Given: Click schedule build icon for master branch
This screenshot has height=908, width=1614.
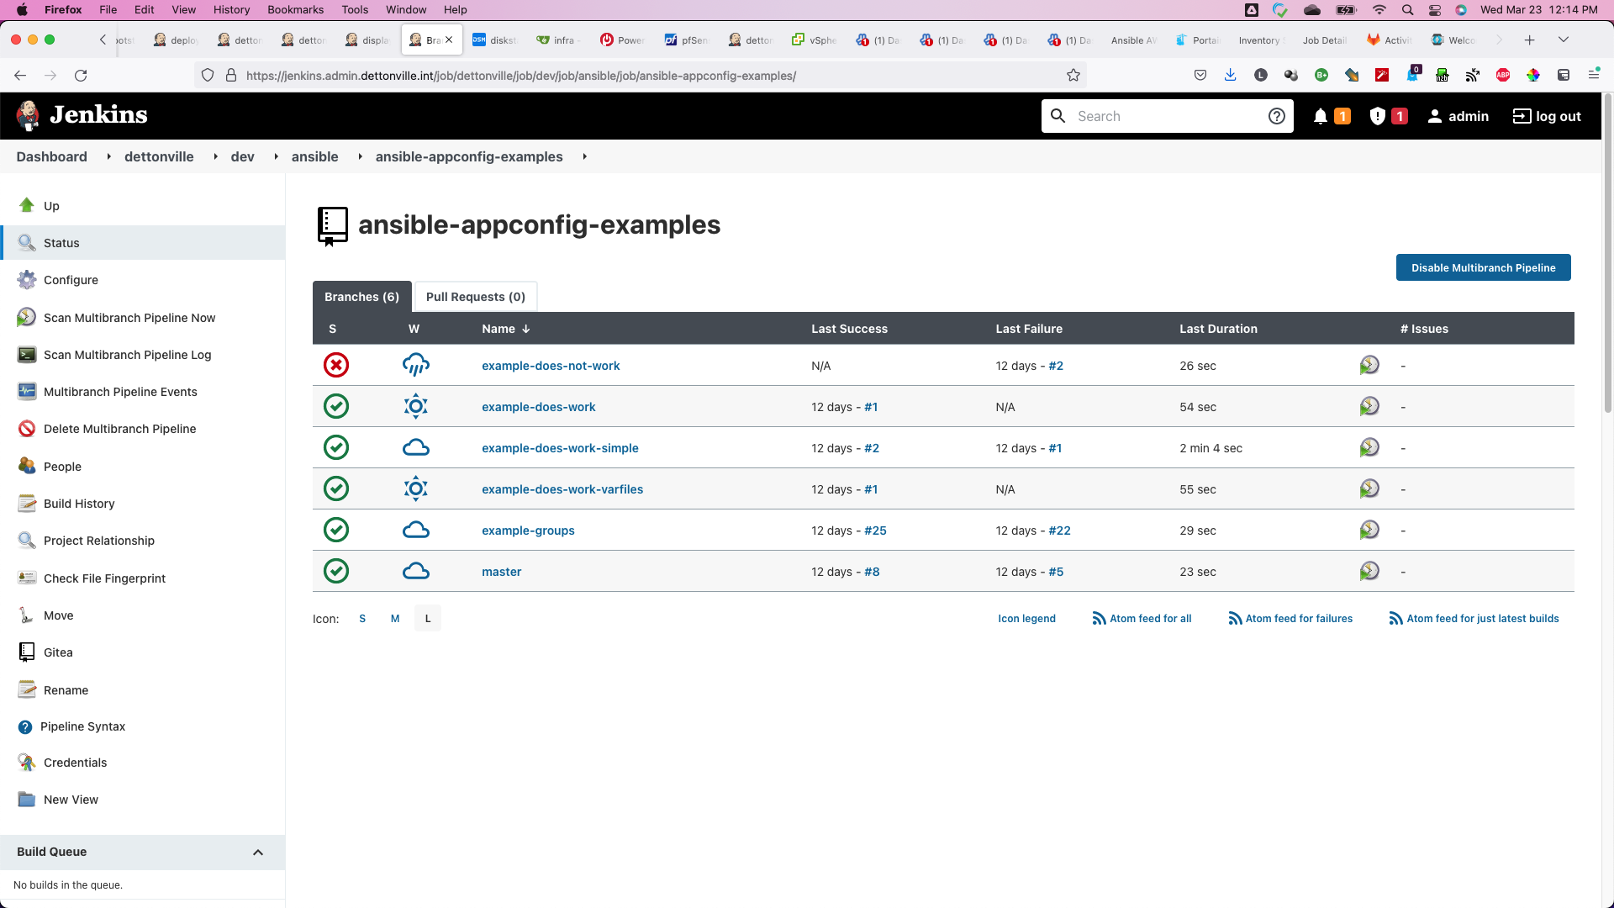Looking at the screenshot, I should pyautogui.click(x=1369, y=572).
